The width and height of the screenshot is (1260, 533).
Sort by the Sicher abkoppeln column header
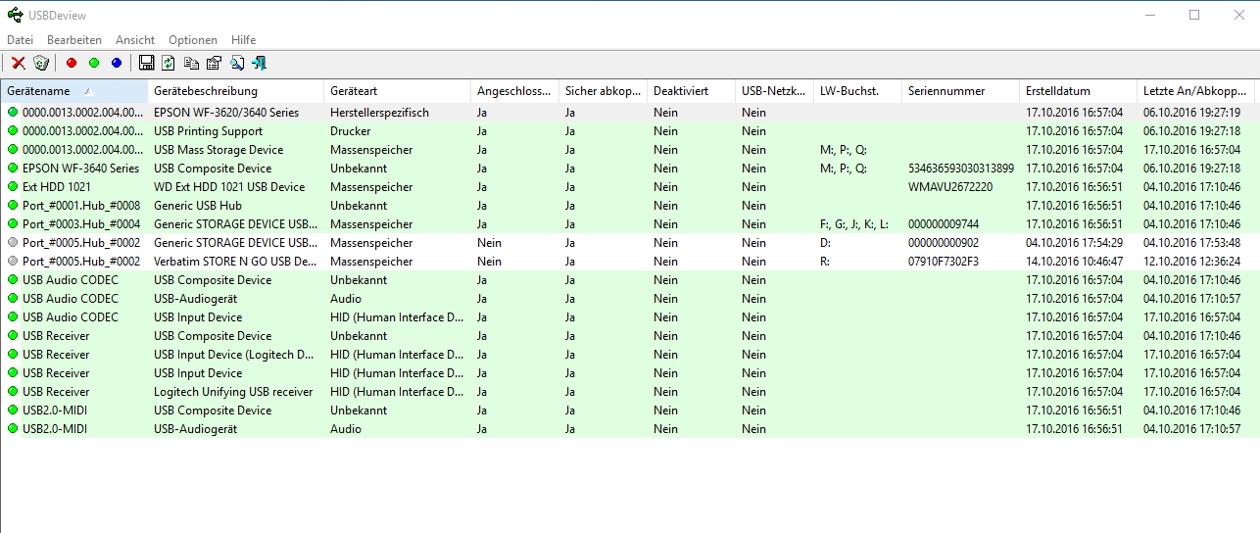(x=603, y=91)
